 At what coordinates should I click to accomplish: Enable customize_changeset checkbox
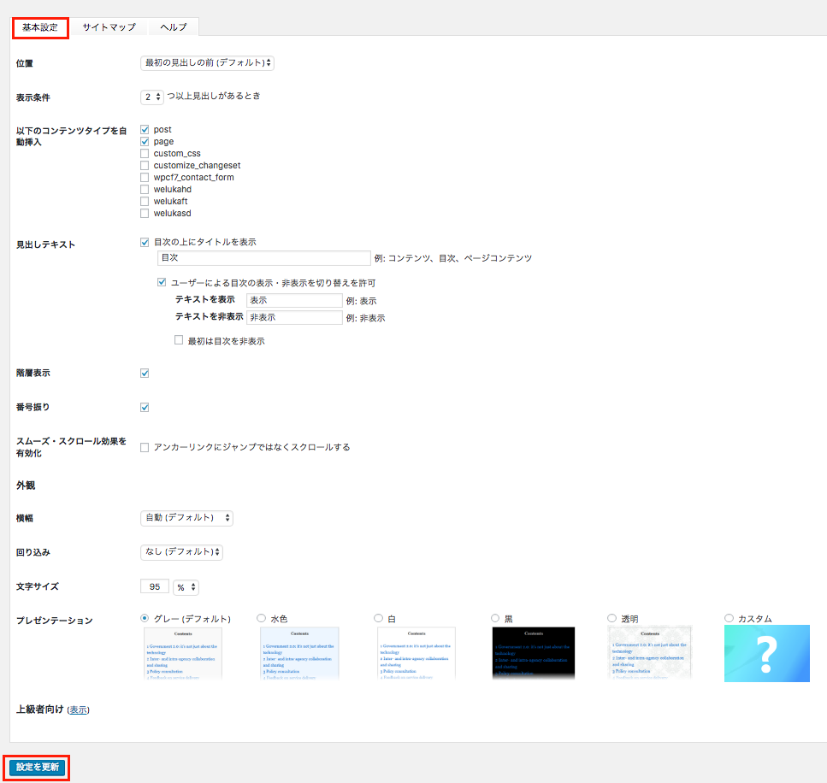[145, 166]
